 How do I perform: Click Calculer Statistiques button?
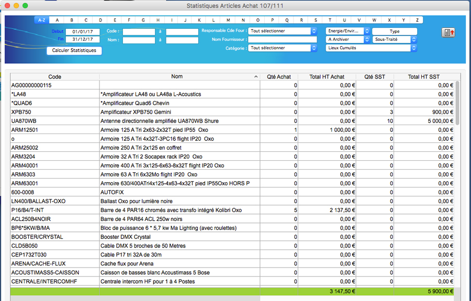pyautogui.click(x=74, y=50)
